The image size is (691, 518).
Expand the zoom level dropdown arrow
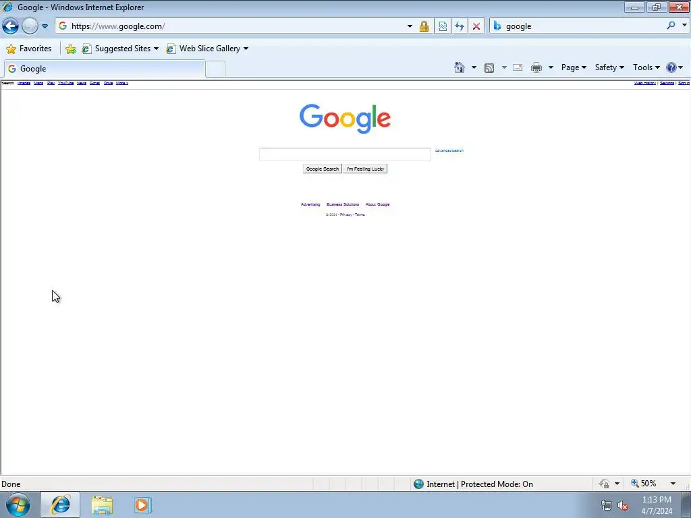click(673, 484)
